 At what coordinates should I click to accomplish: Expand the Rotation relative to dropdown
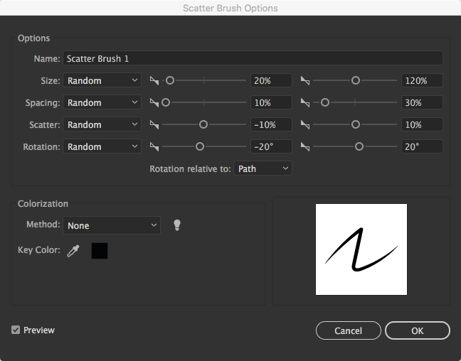click(x=263, y=169)
